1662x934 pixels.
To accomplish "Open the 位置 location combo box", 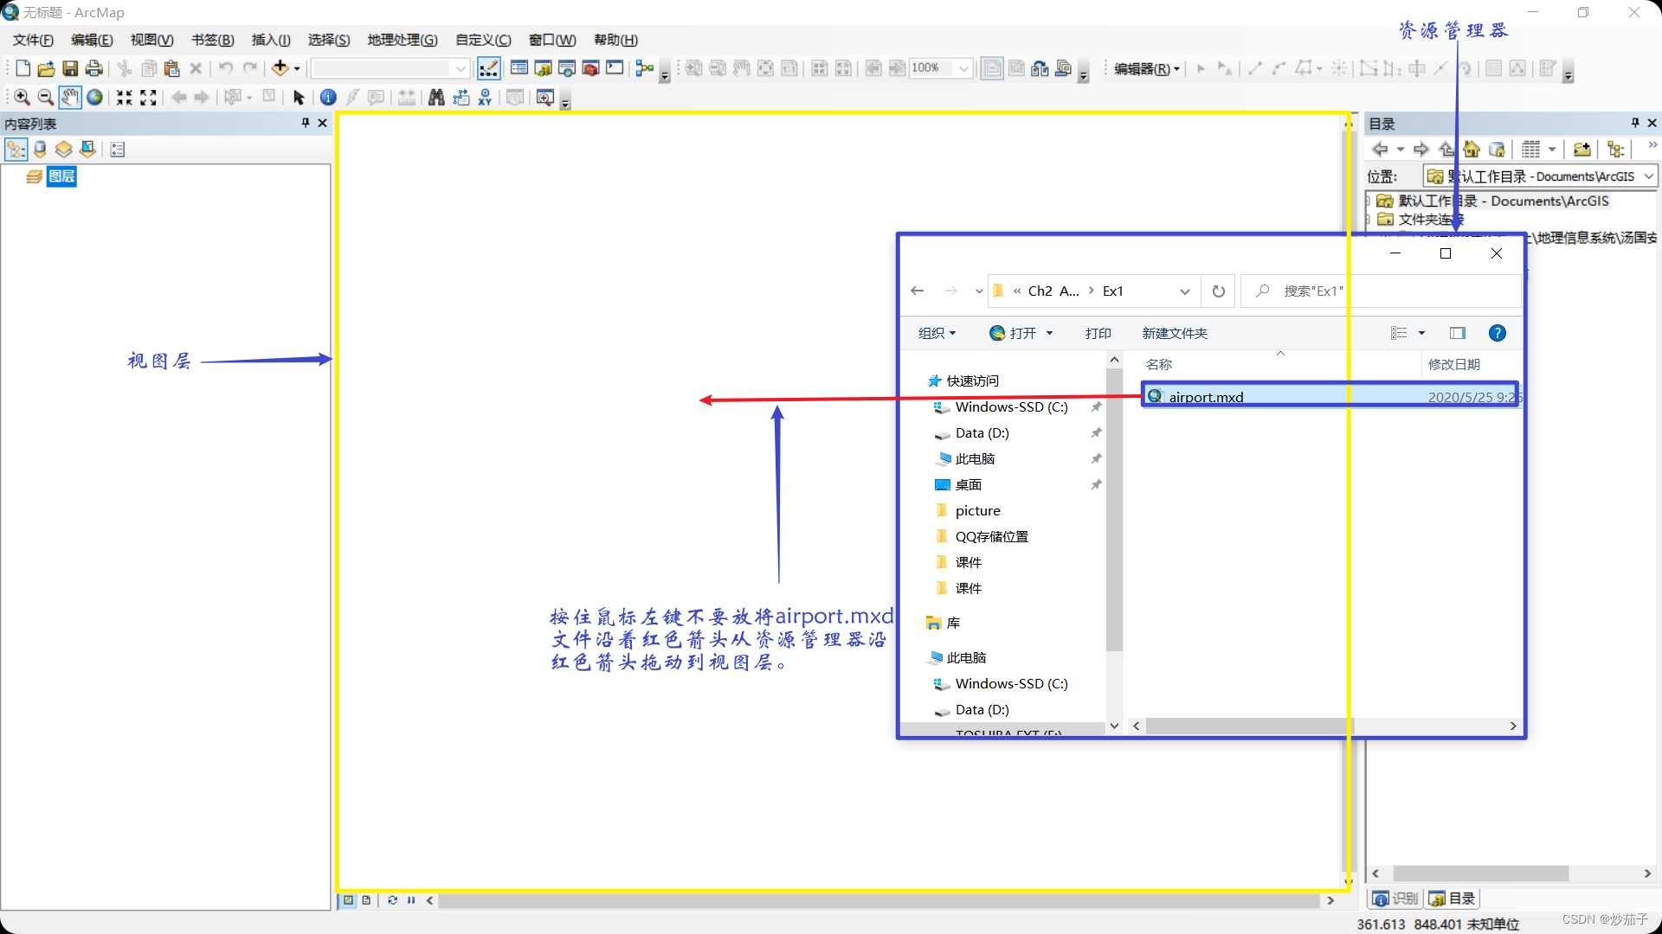I will click(1649, 176).
